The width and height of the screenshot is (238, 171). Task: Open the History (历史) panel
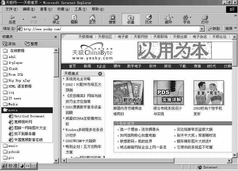[149, 19]
